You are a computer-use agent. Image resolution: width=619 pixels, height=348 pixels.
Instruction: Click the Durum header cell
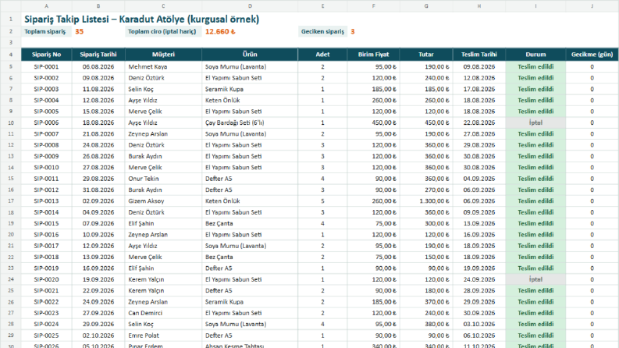[x=535, y=55]
